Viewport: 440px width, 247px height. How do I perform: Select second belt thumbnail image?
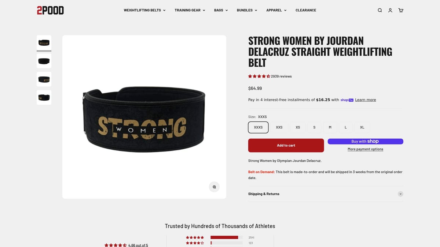[44, 61]
